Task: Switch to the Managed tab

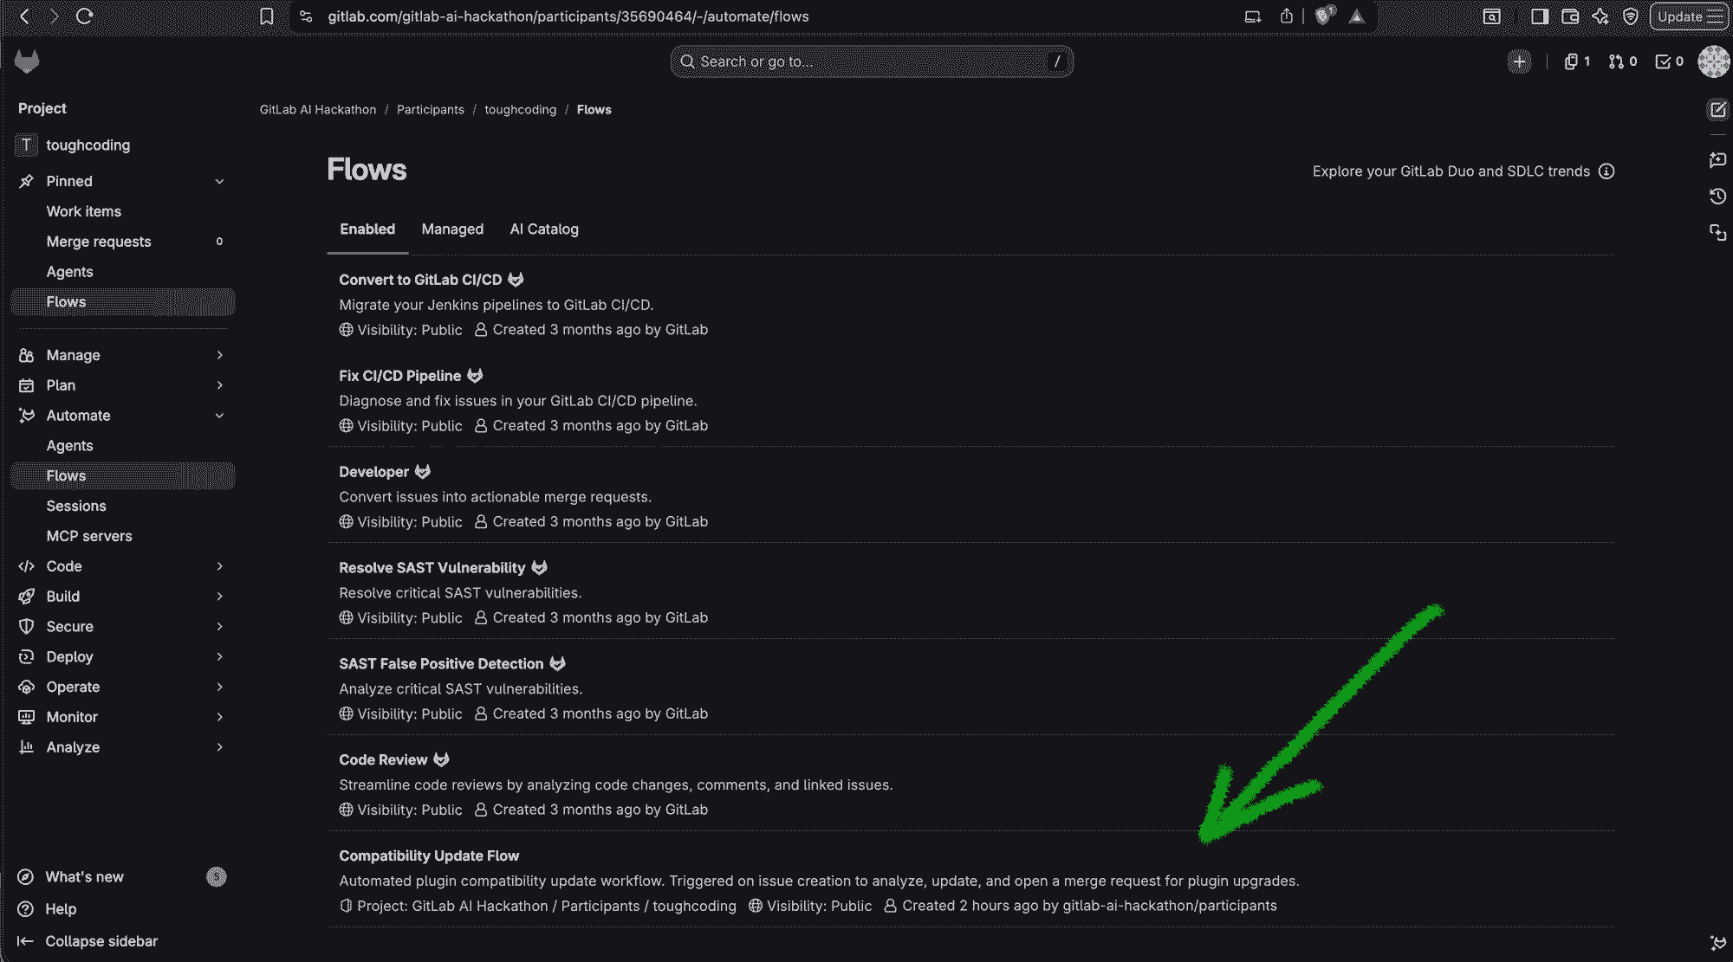Action: [452, 229]
